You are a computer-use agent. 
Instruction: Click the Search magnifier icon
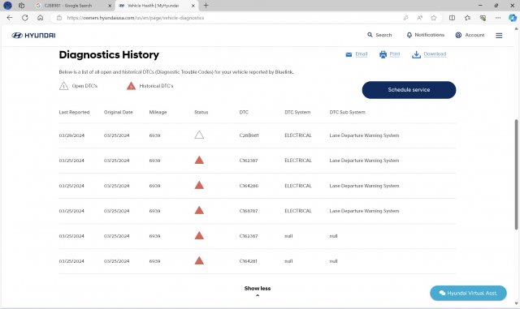[370, 35]
